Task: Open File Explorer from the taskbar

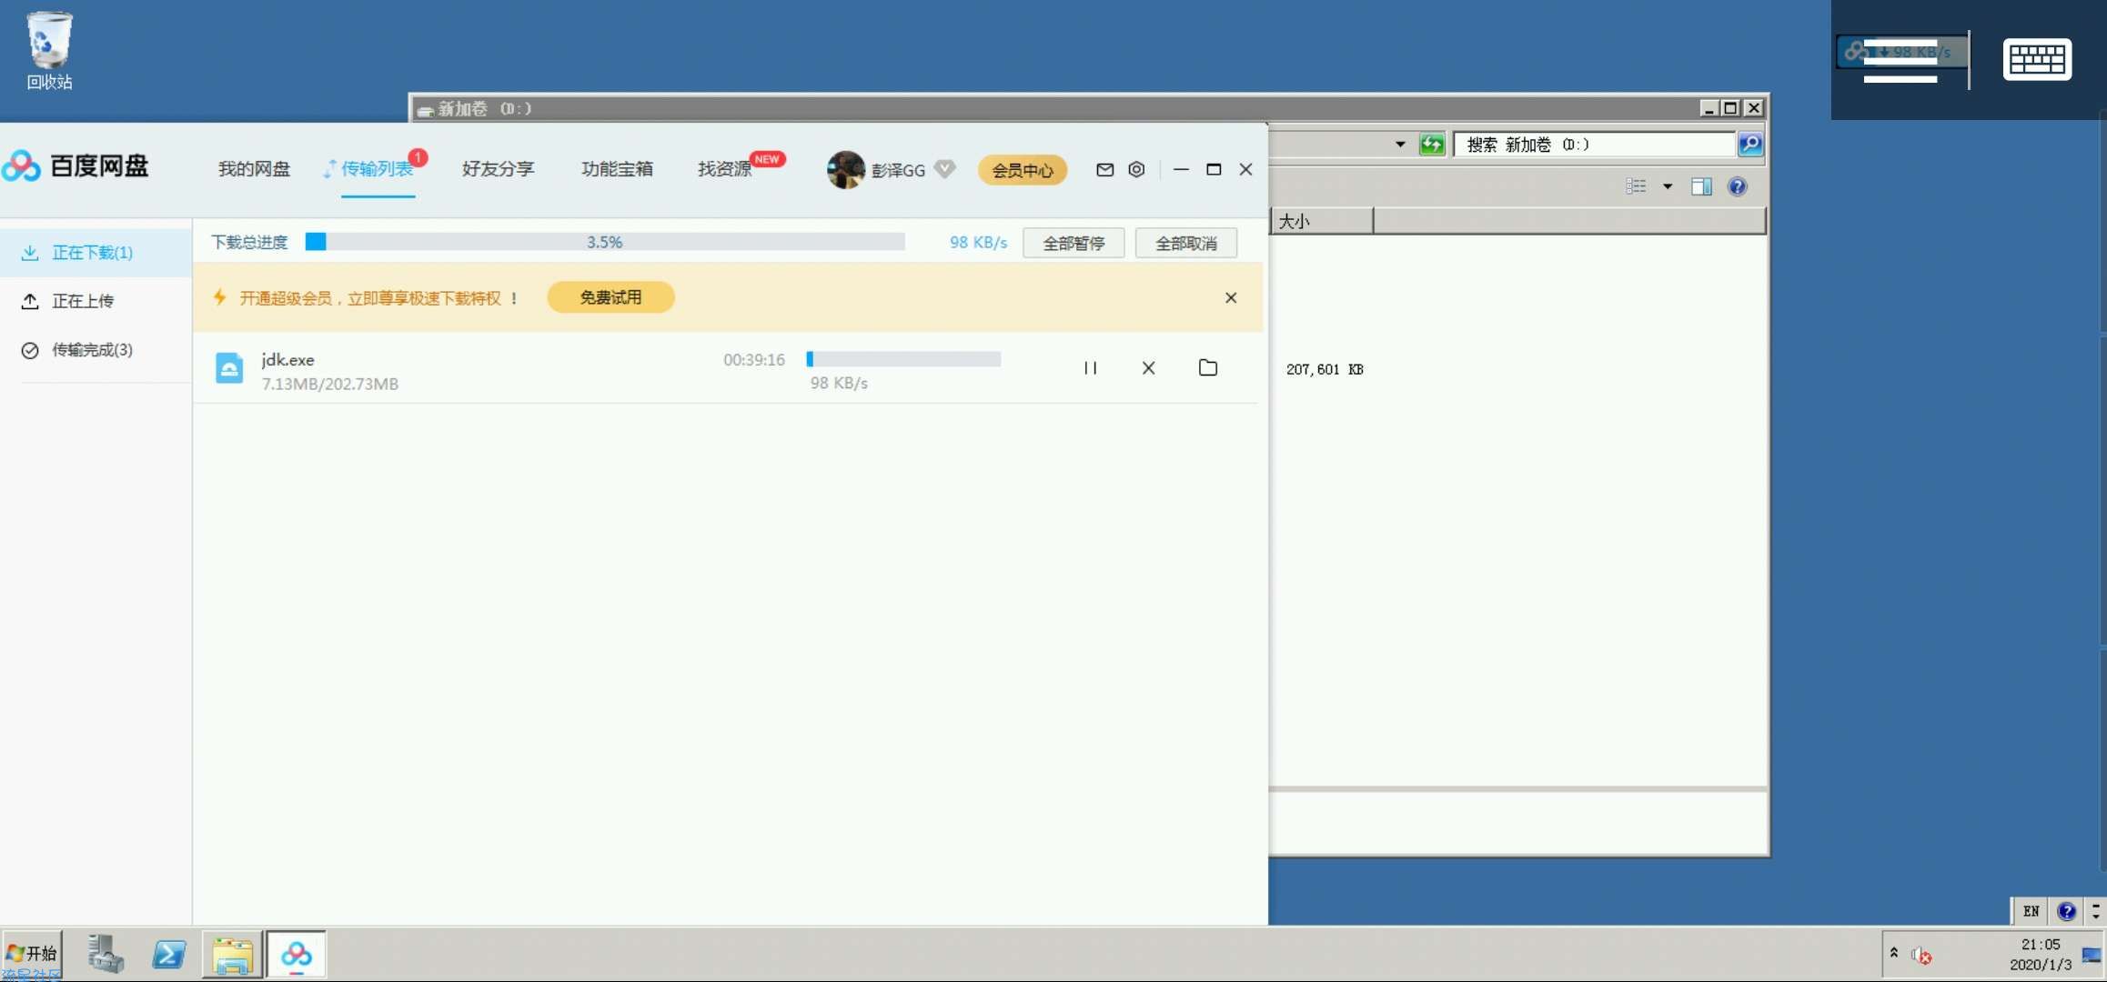Action: [232, 955]
